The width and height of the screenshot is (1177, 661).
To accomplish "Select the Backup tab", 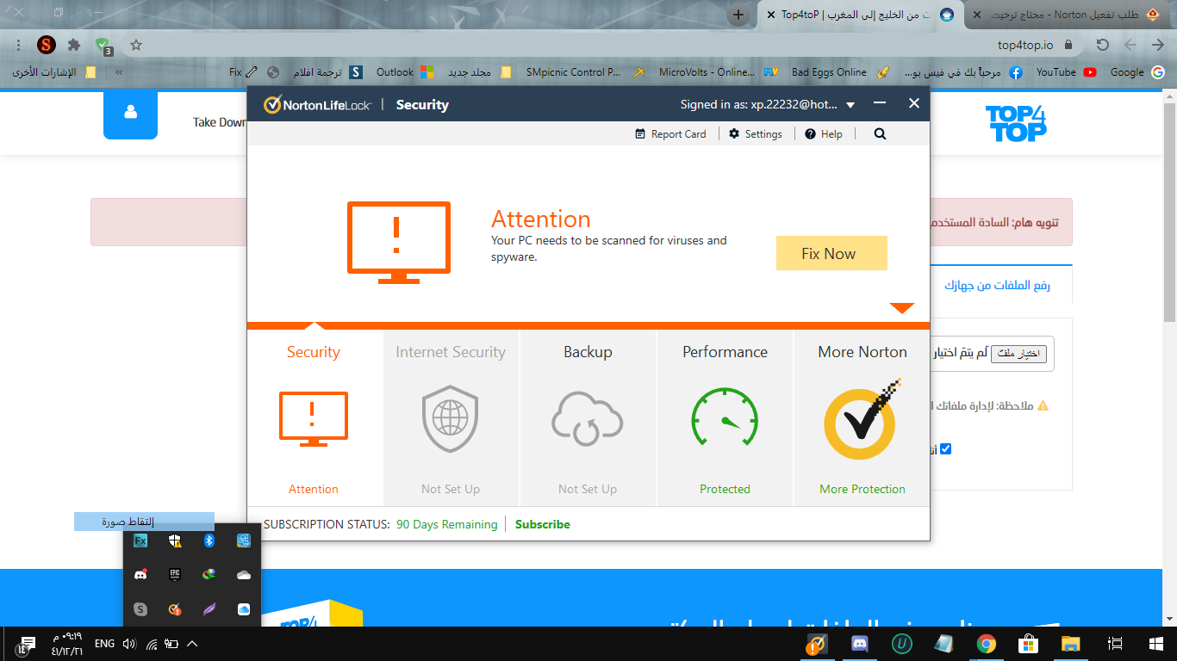I will (588, 417).
